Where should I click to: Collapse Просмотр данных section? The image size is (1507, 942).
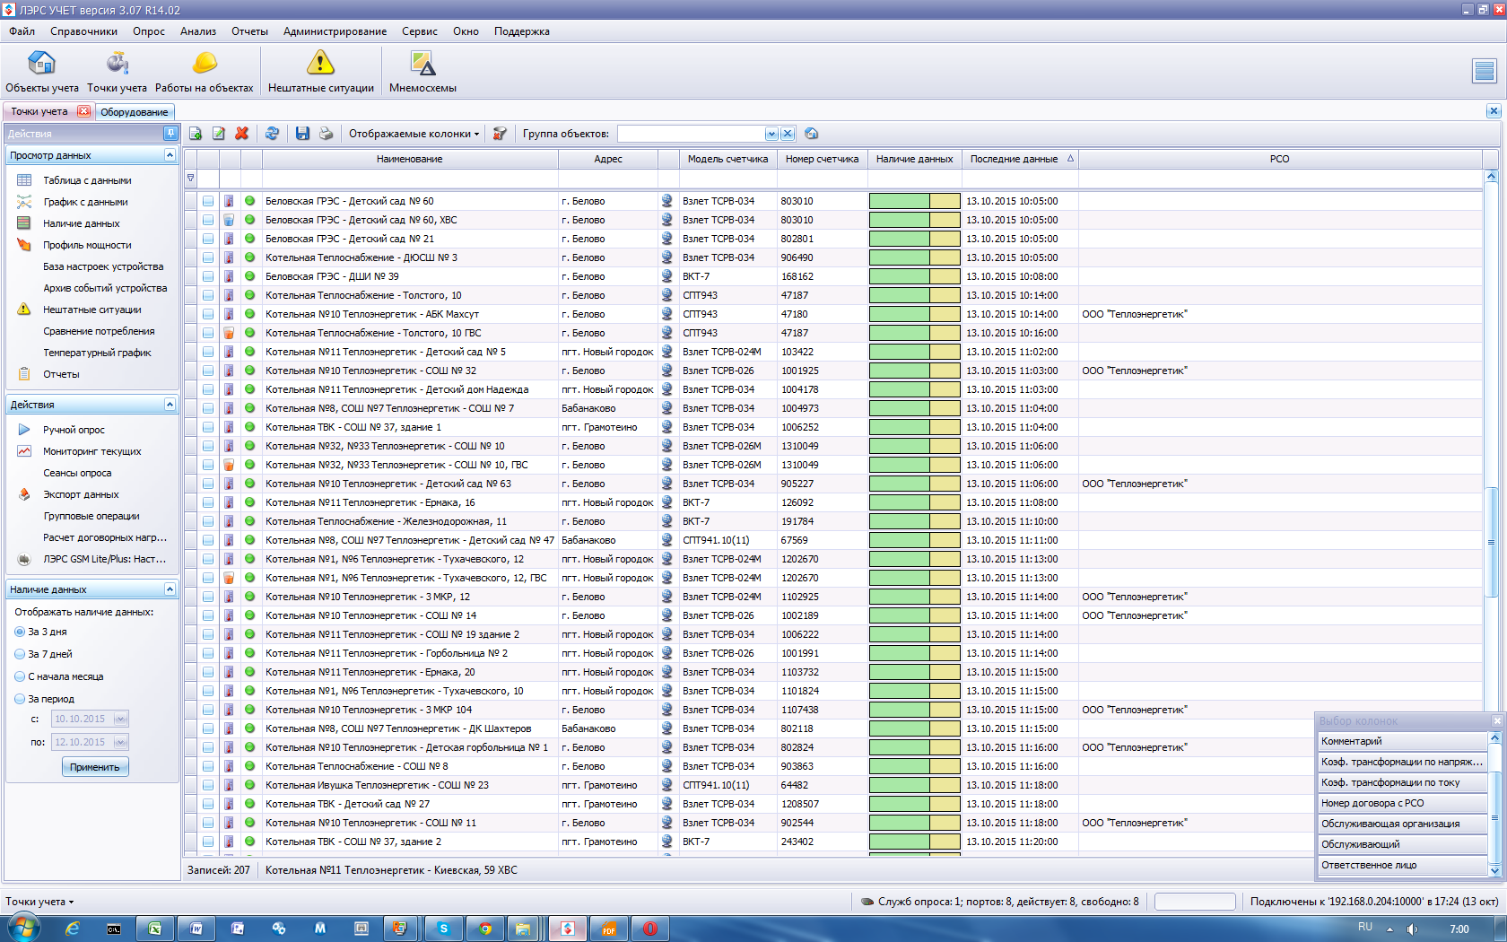(170, 155)
